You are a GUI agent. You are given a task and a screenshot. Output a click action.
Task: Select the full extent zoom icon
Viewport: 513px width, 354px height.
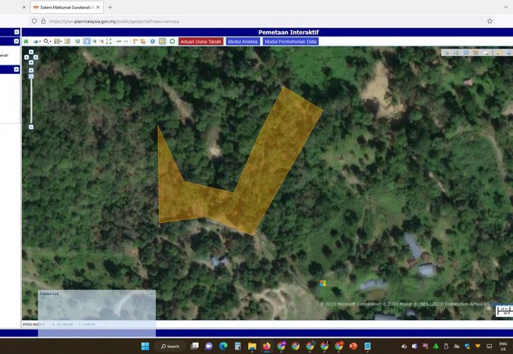click(108, 41)
